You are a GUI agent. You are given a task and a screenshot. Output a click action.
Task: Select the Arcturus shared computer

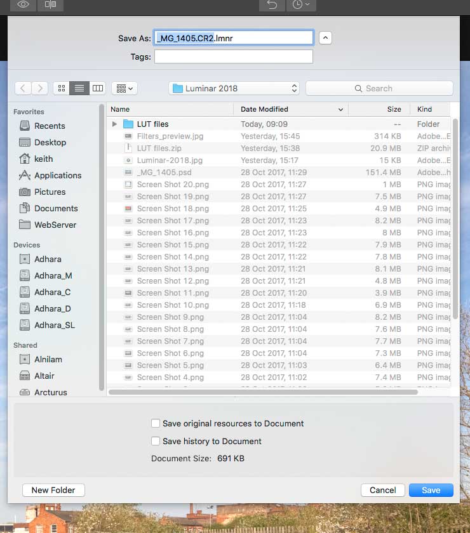click(50, 392)
